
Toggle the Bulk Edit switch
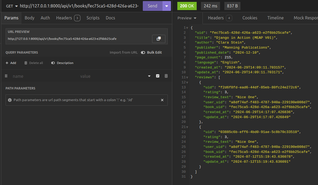pos(143,53)
